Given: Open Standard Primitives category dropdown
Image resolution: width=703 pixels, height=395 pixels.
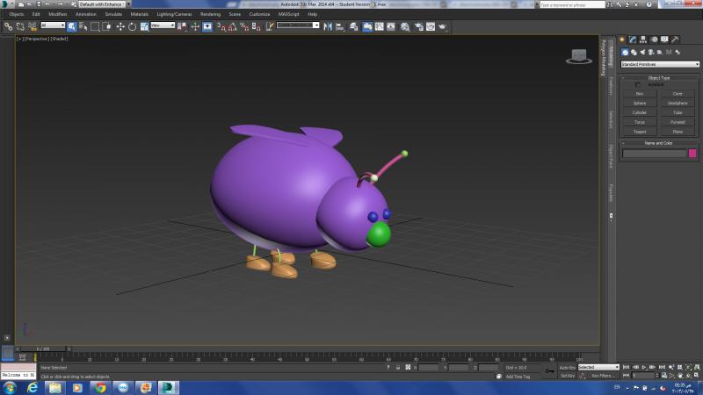Looking at the screenshot, I should [x=660, y=64].
